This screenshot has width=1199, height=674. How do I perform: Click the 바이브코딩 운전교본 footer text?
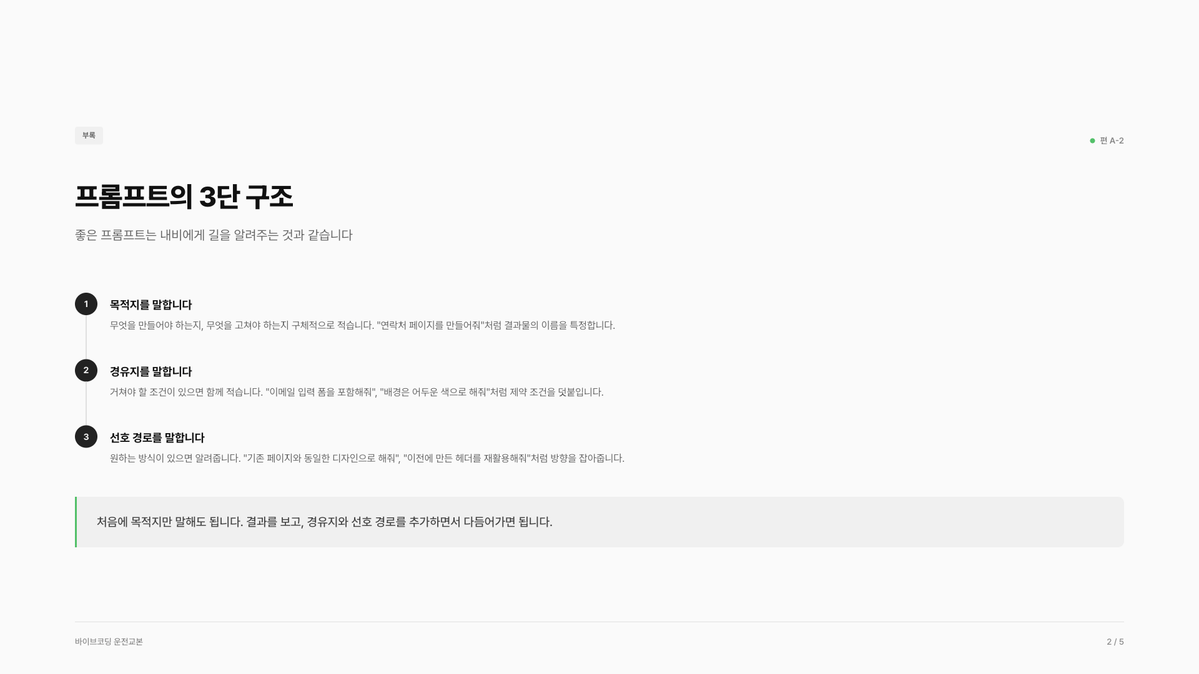pos(109,642)
